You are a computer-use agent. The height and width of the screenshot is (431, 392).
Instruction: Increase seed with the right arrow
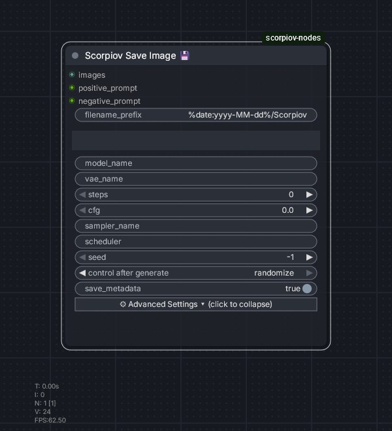click(310, 257)
